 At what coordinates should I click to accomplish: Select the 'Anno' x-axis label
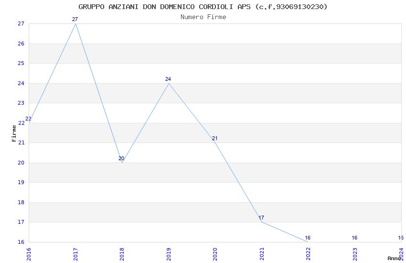(x=394, y=258)
